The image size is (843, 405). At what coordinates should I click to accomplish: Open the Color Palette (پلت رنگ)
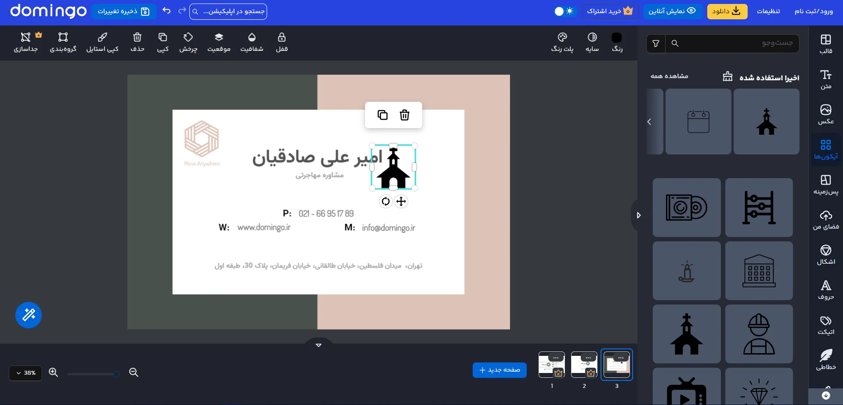[x=562, y=42]
